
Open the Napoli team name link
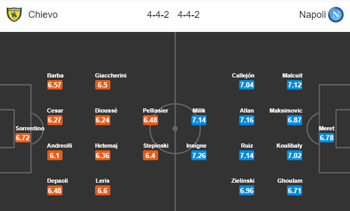click(313, 15)
